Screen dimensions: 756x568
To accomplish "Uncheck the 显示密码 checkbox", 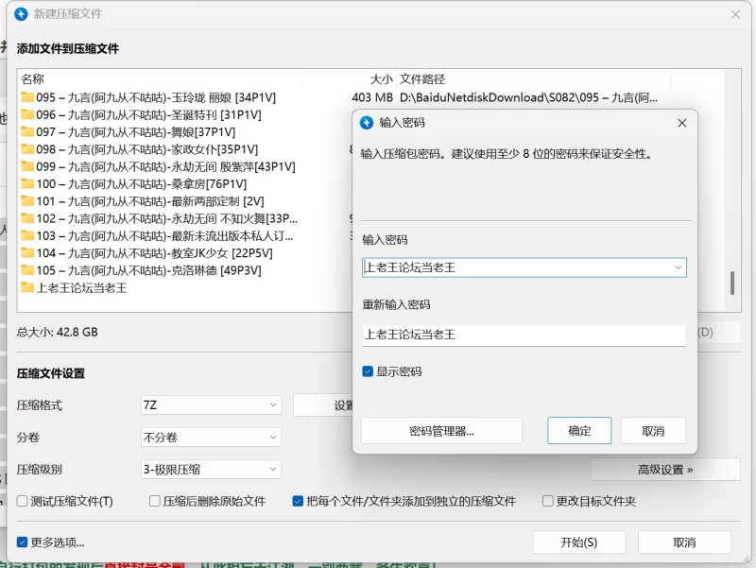I will tap(368, 371).
